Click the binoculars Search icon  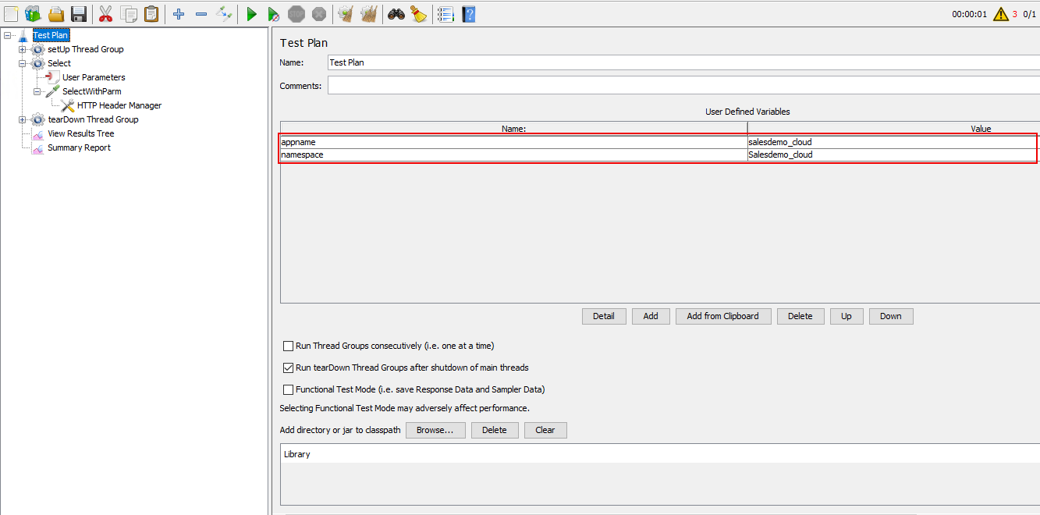coord(396,14)
